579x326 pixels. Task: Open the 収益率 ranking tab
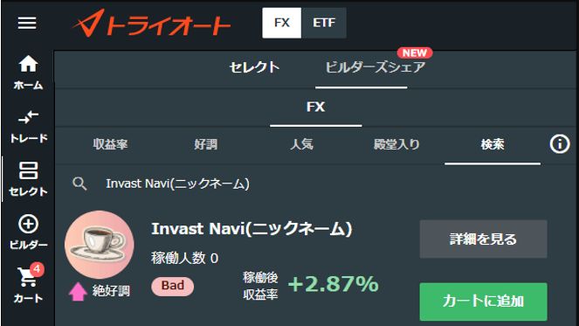tap(110, 144)
